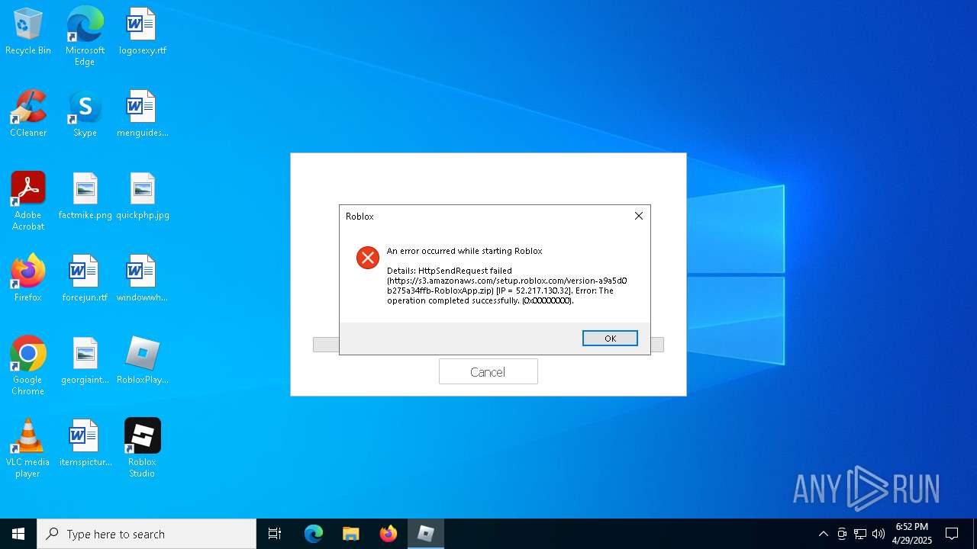
Task: Launch the VLC media player shortcut
Action: (x=28, y=448)
